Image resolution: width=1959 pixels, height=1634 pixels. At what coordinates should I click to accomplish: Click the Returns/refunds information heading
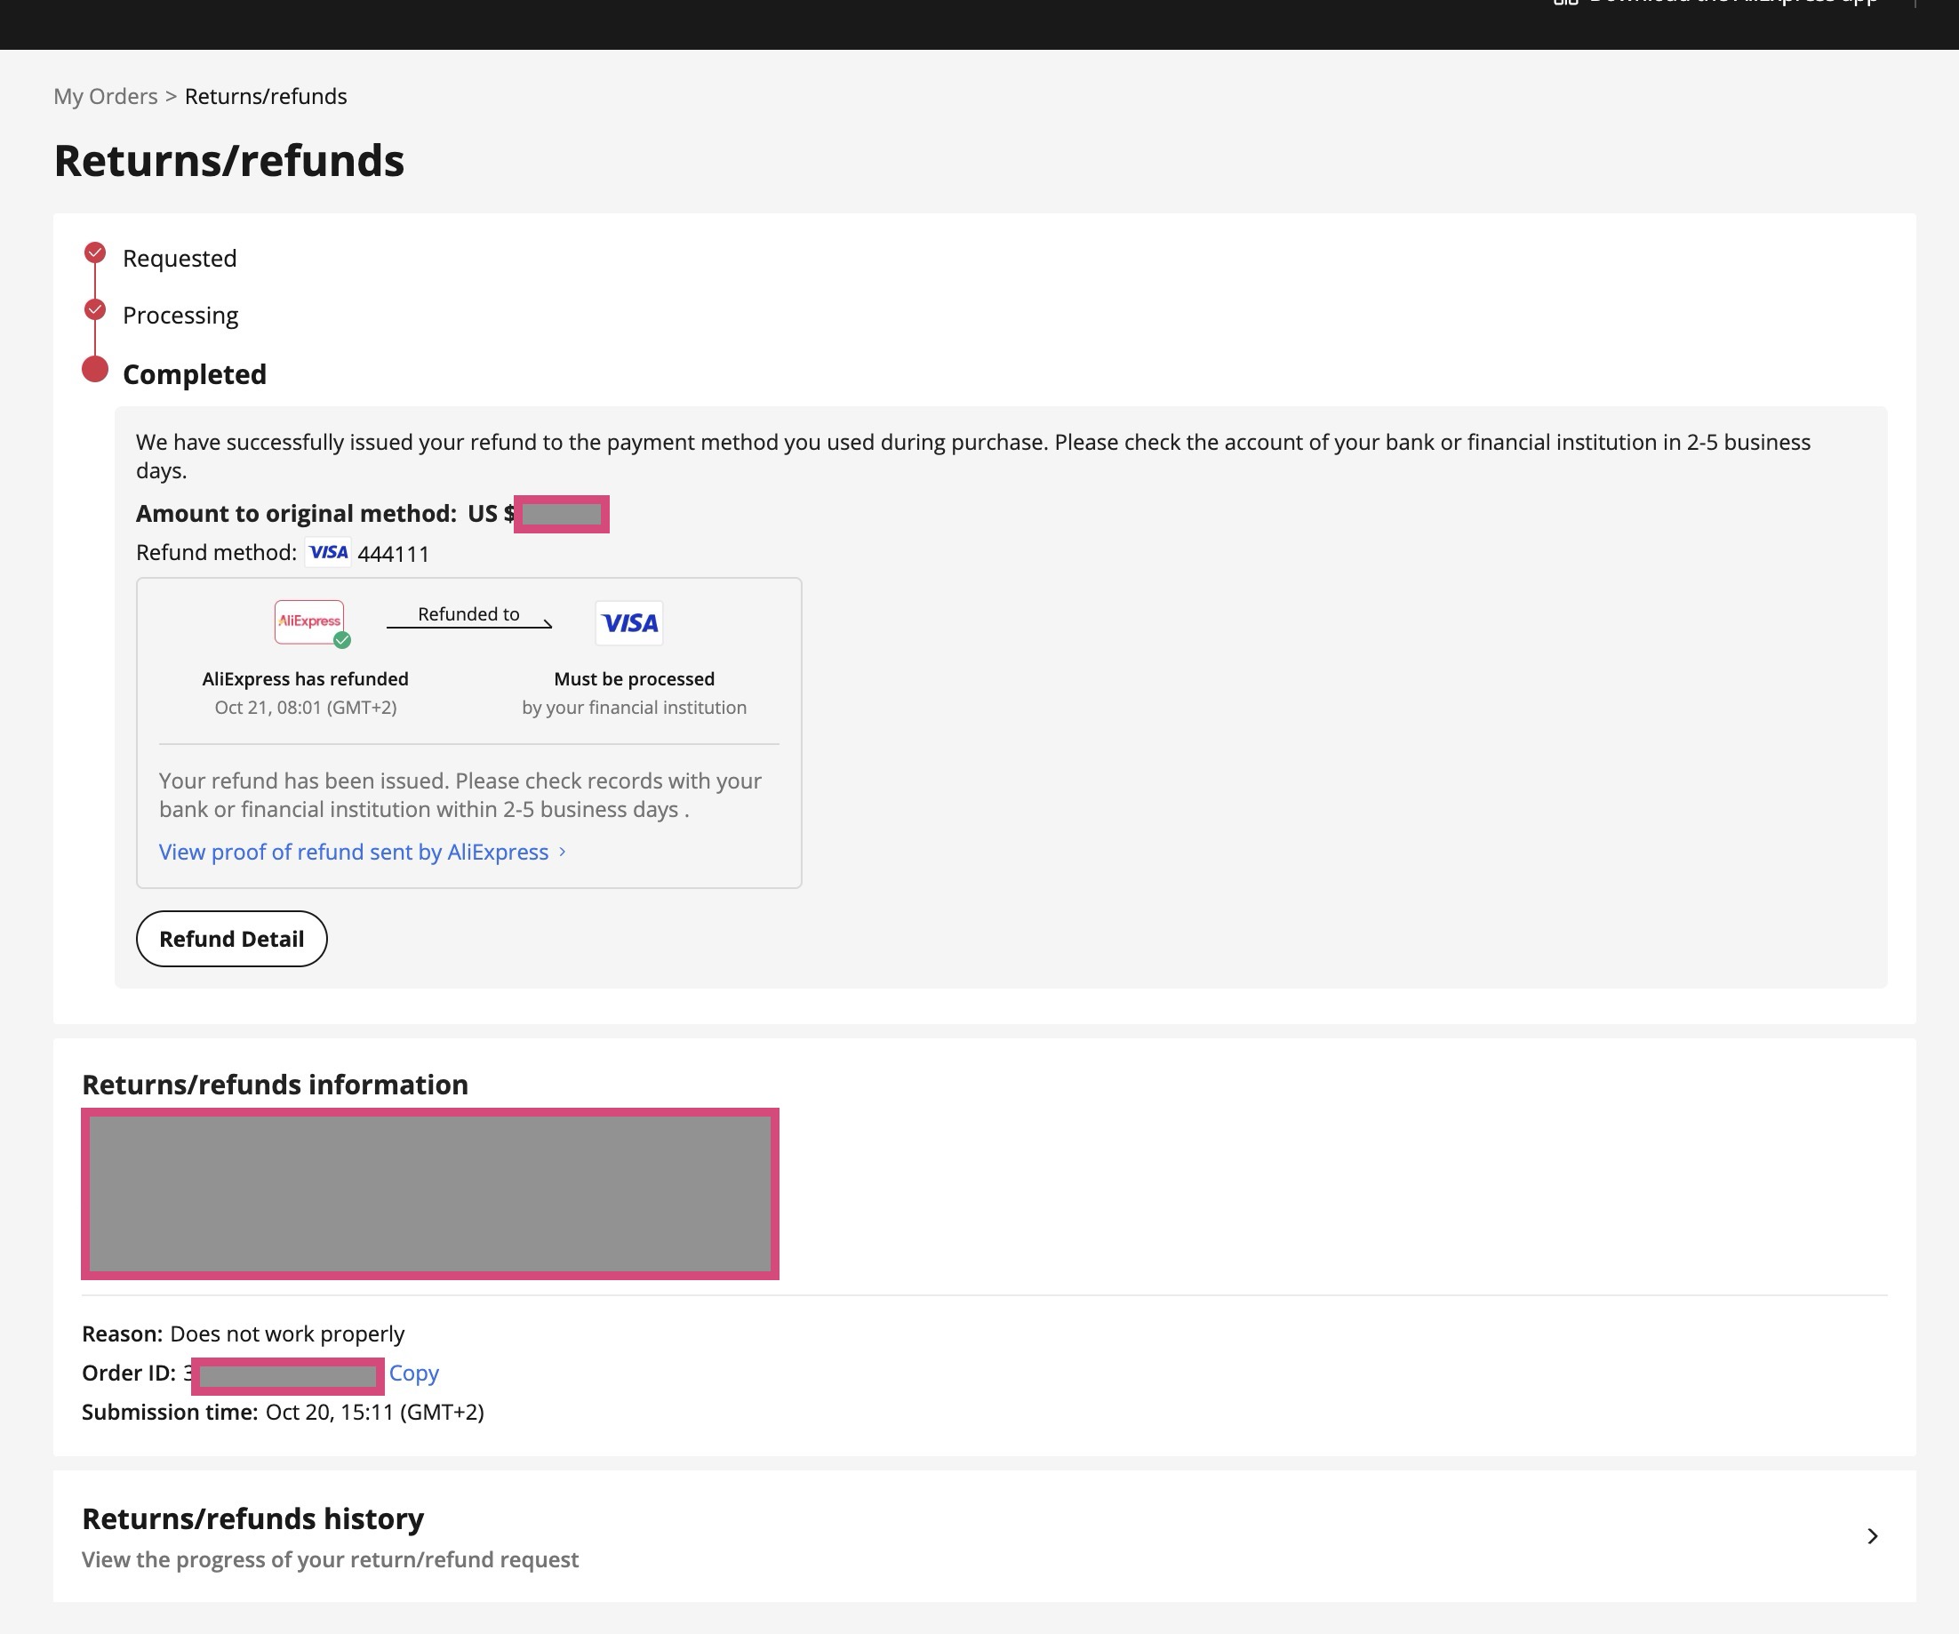point(276,1085)
